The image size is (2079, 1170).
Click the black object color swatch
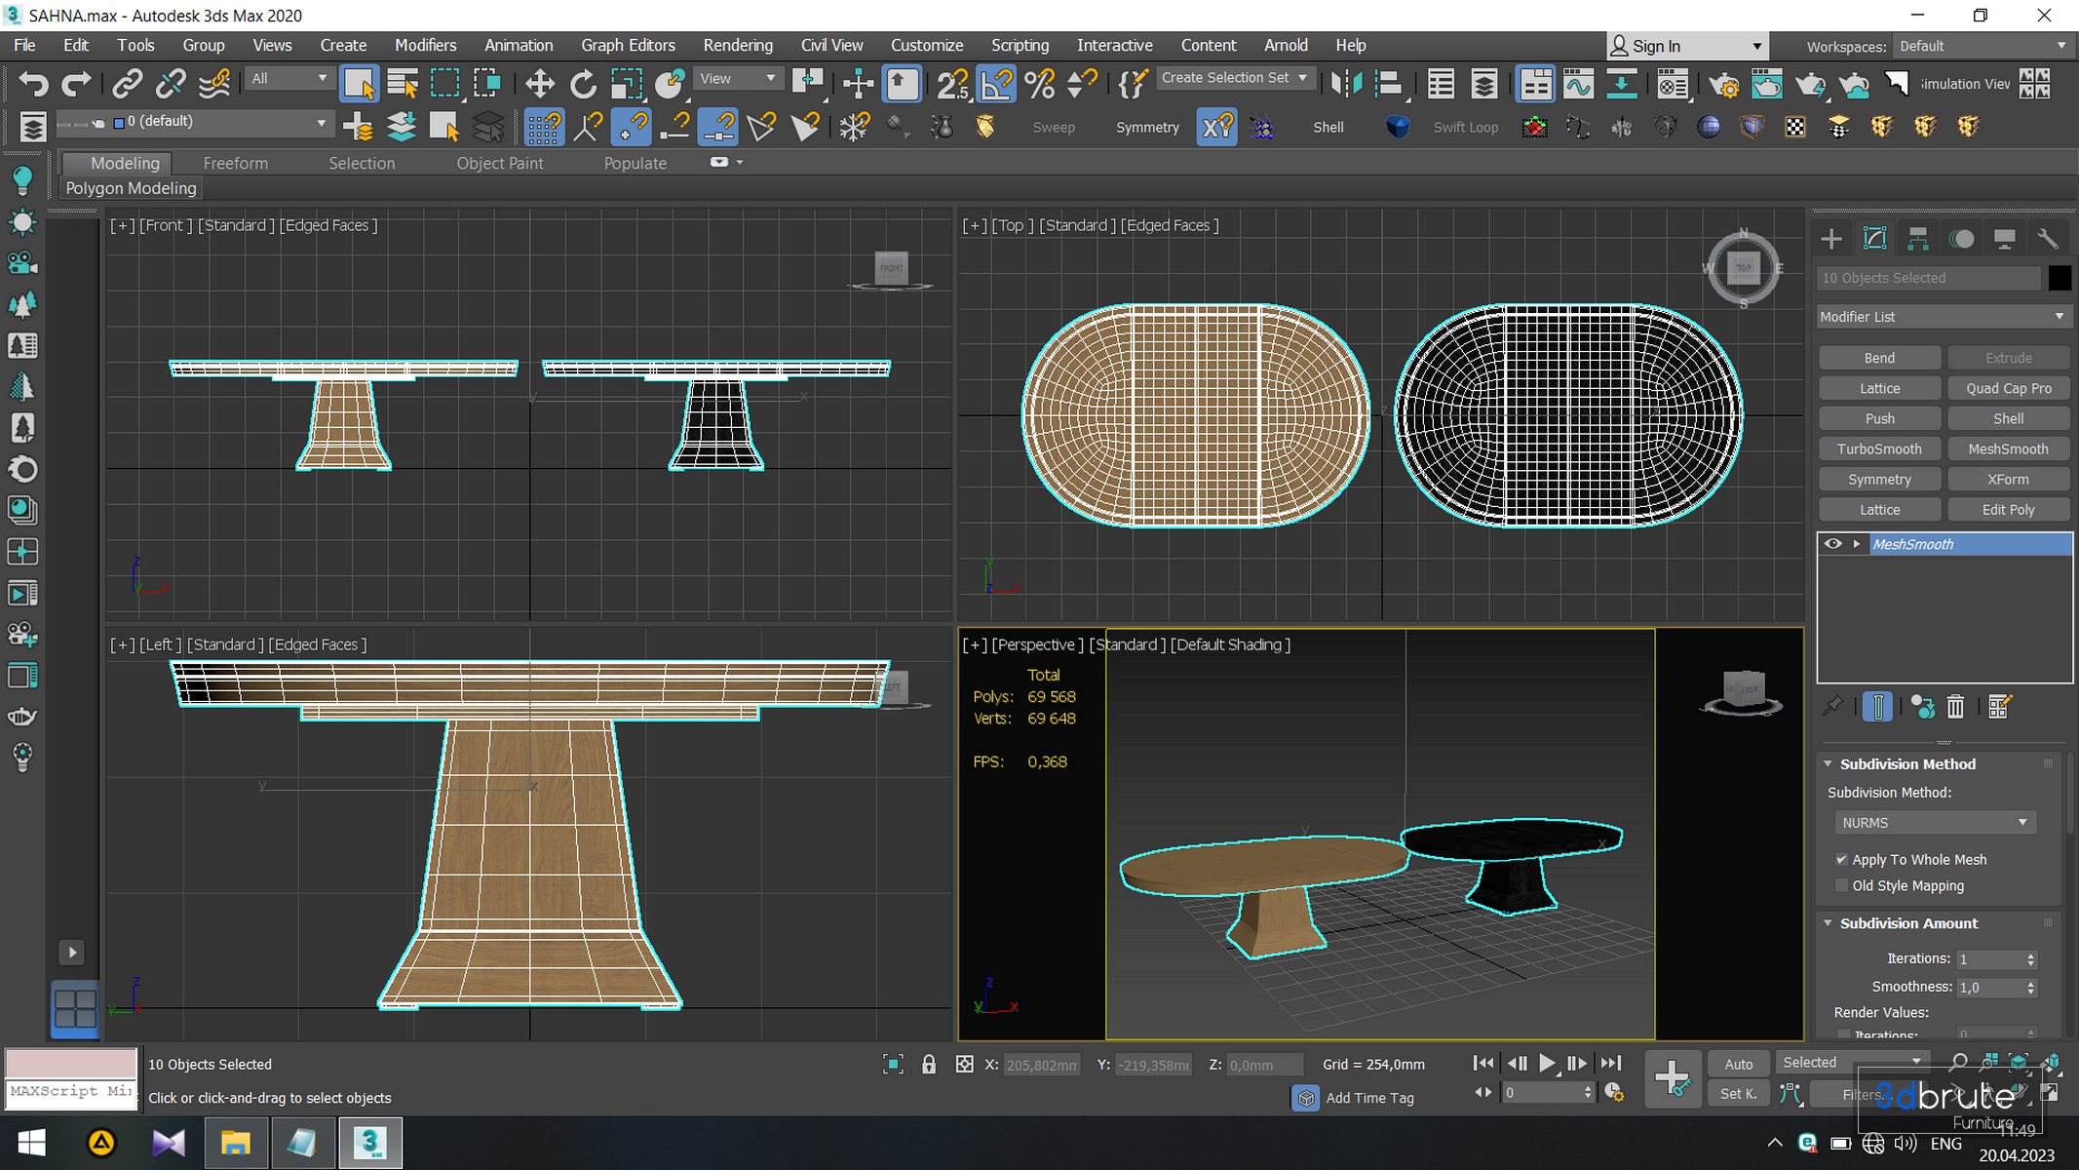(2059, 278)
